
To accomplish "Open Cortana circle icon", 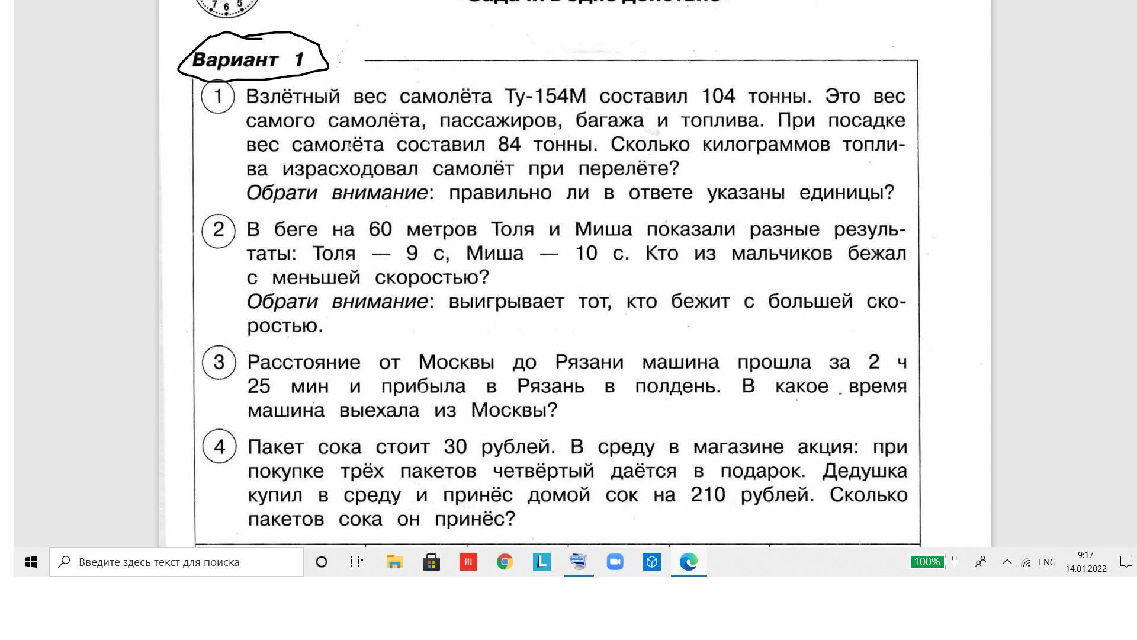I will (322, 562).
